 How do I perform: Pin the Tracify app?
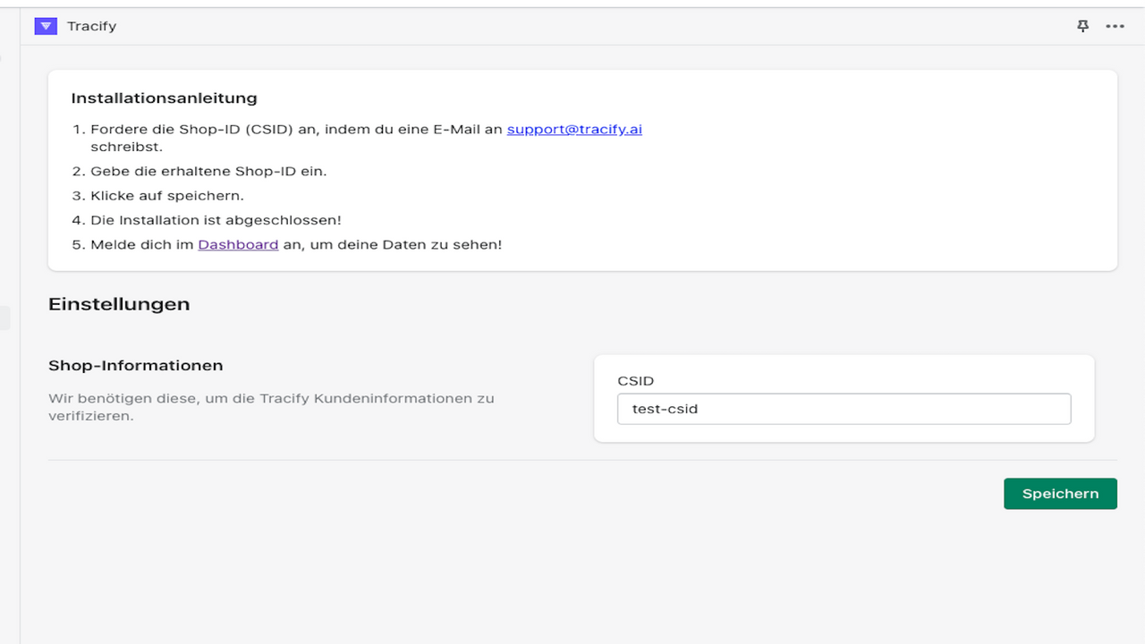tap(1082, 26)
